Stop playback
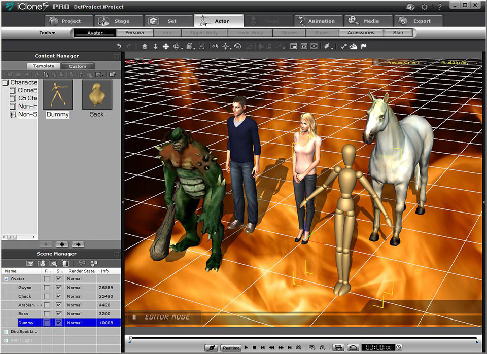This screenshot has width=487, height=354. coord(254,347)
